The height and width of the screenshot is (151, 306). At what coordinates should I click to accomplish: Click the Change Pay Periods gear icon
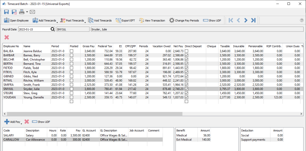point(172,20)
